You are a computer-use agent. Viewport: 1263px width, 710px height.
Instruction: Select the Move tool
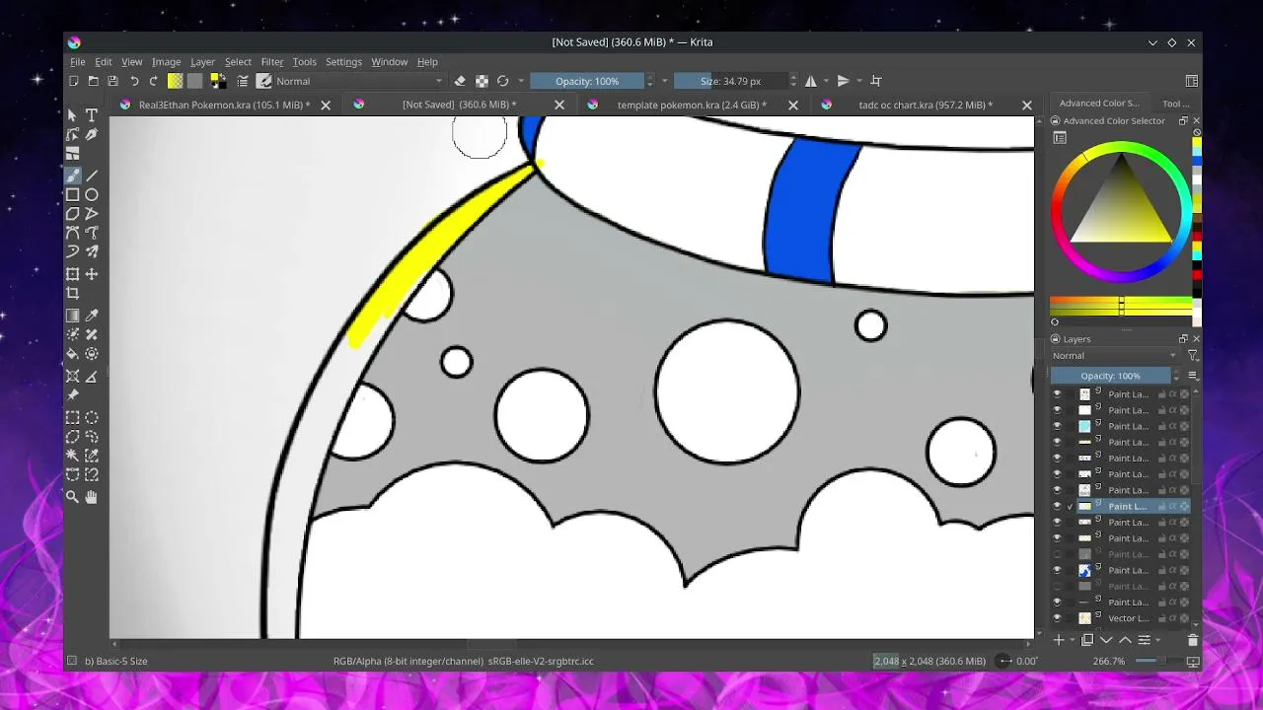(92, 274)
